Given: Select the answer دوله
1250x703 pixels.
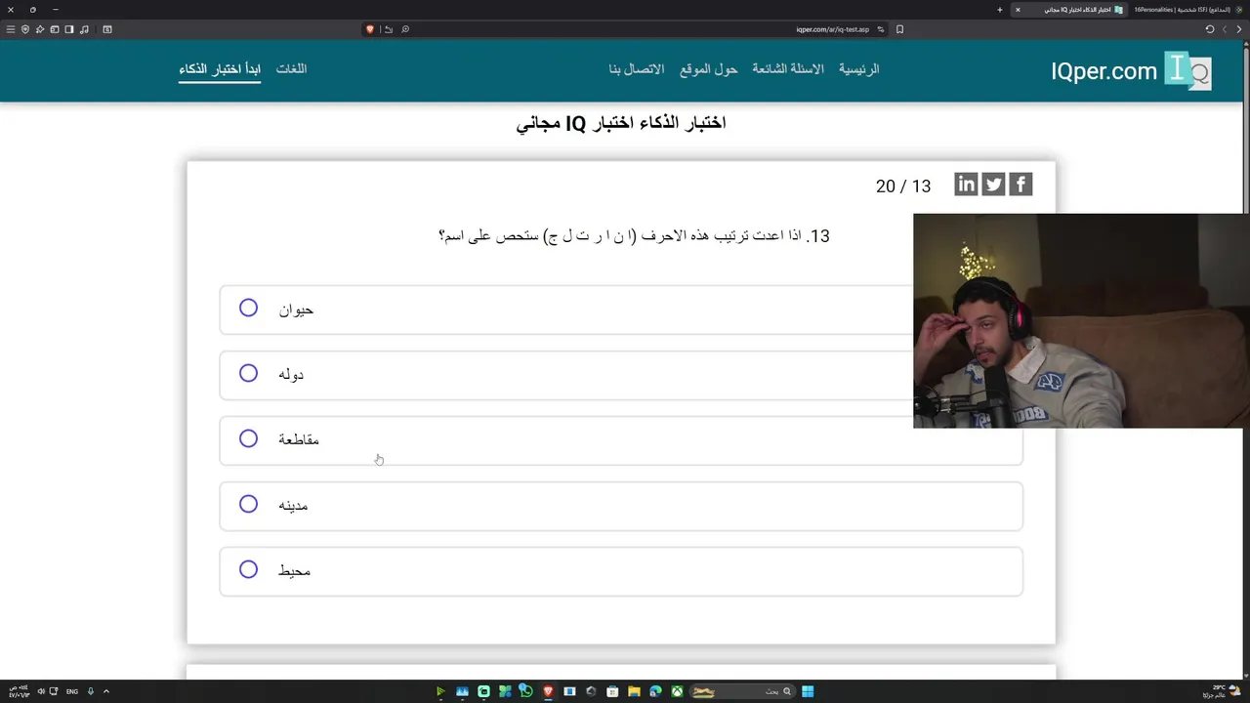Looking at the screenshot, I should coord(621,375).
